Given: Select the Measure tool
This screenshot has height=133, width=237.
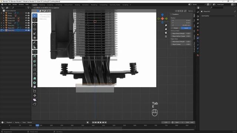Looking at the screenshot, I should tap(35, 47).
